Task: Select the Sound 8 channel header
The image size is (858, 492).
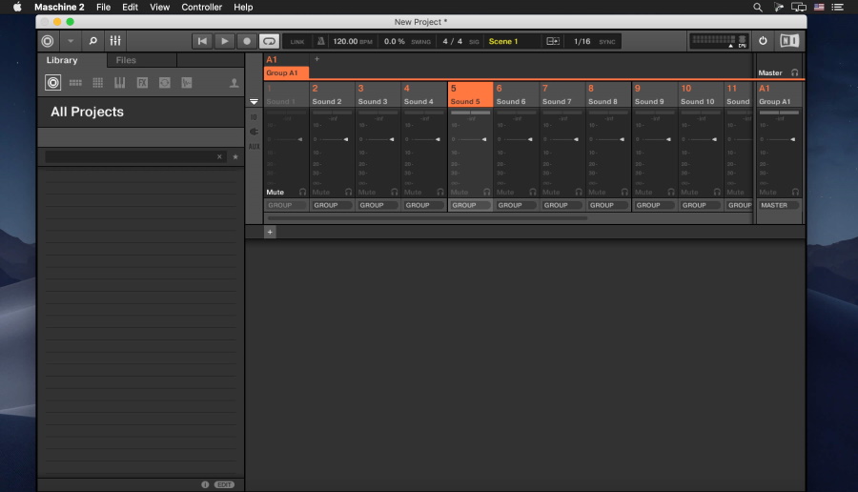Action: click(608, 94)
